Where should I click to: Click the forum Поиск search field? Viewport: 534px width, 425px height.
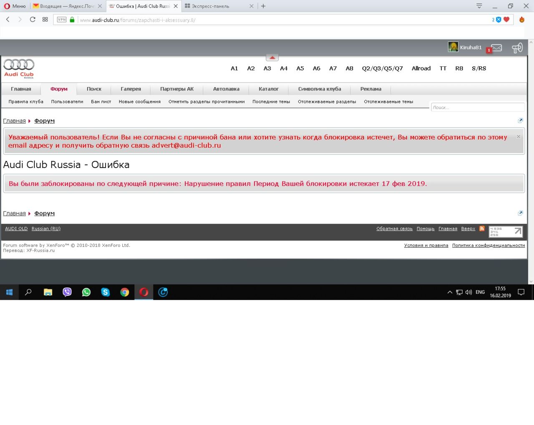pos(478,108)
